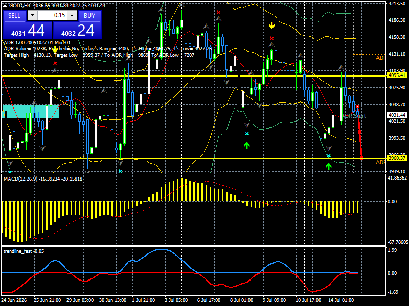Click the 3939.10 price scale value

[397, 171]
